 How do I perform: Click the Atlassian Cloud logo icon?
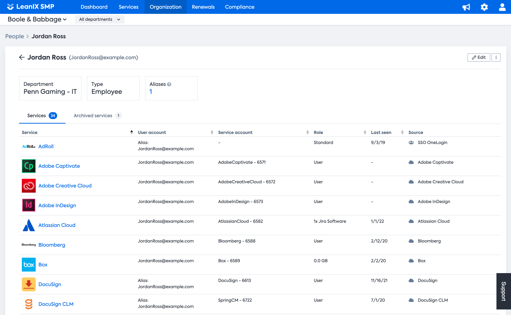[x=29, y=225]
